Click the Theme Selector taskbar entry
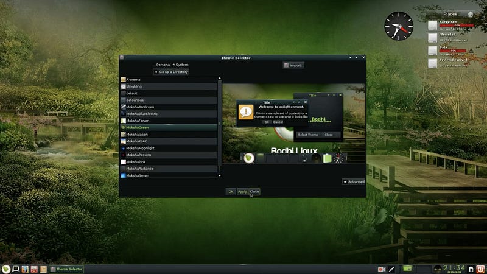 tap(66, 269)
